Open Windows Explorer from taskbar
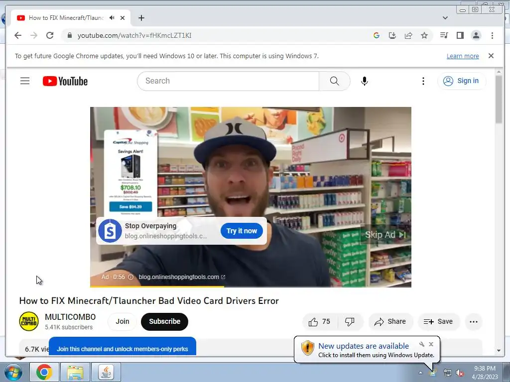Image resolution: width=510 pixels, height=382 pixels. click(x=75, y=372)
